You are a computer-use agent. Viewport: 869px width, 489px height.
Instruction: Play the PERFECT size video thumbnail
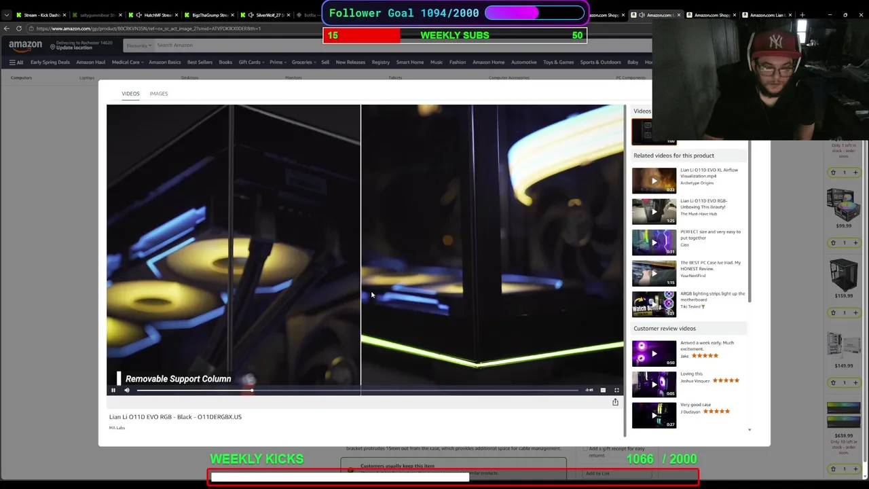(654, 242)
